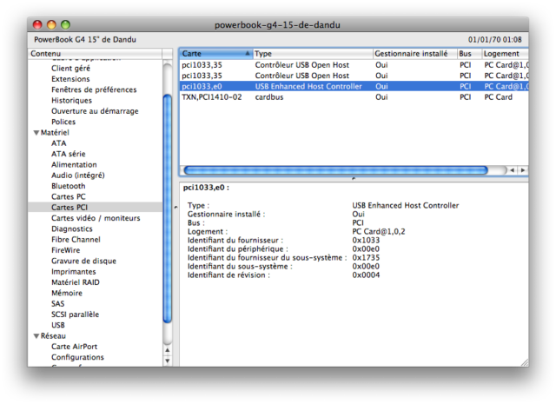Select Client géré in sidebar
The image size is (556, 404).
coord(70,68)
